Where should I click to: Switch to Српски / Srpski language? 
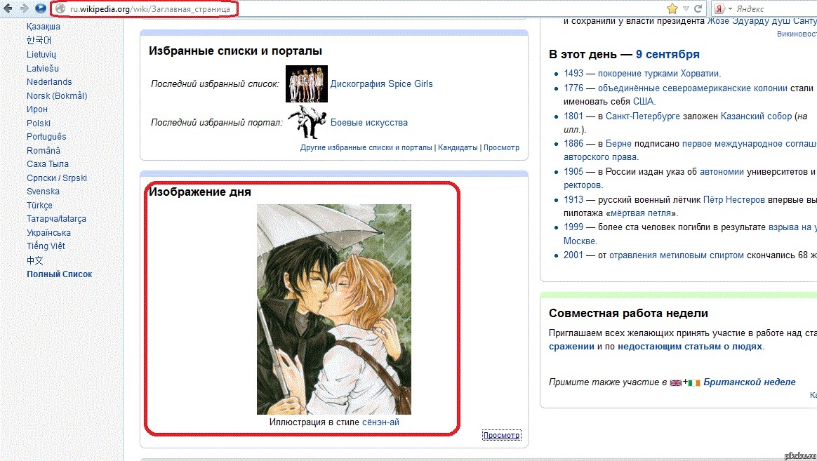pyautogui.click(x=57, y=178)
